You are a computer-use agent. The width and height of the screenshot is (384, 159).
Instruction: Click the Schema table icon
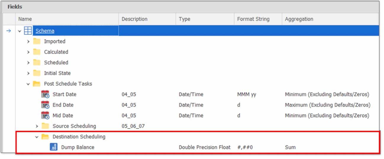tap(28, 31)
